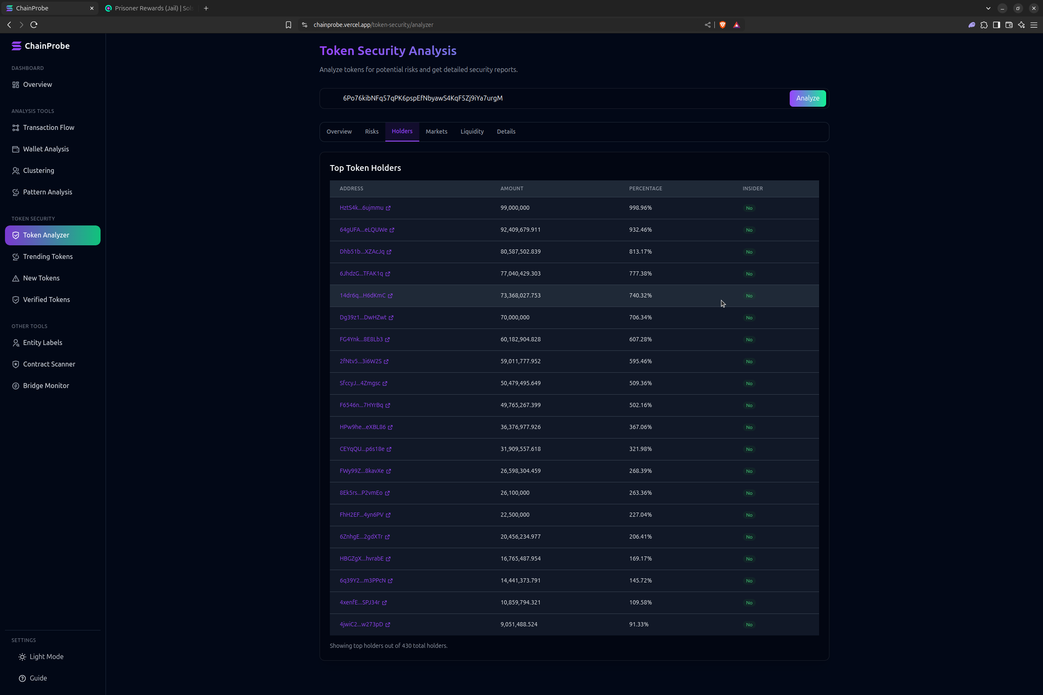Switch to Prisoner Rewards (Jail) browser tab
The image size is (1043, 695).
(150, 8)
